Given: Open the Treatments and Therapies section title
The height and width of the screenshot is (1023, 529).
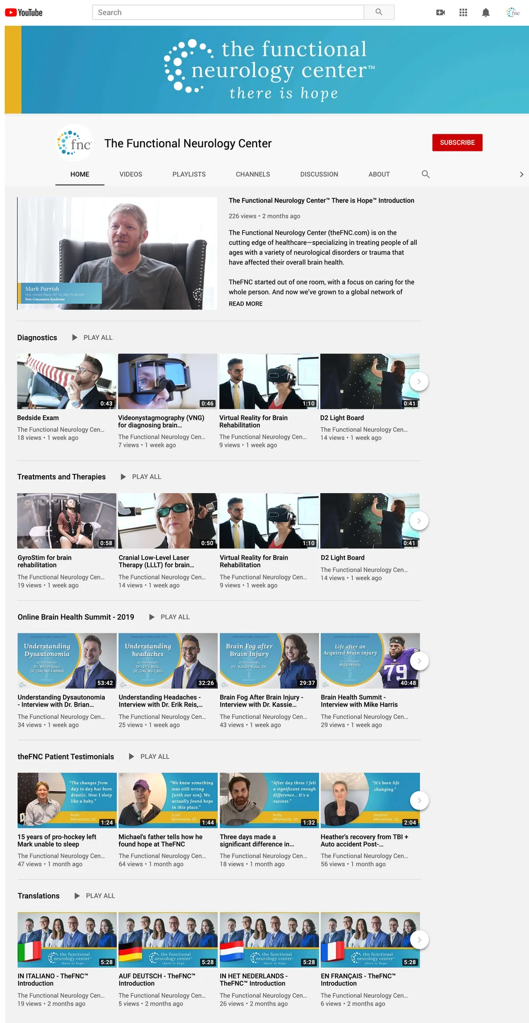Looking at the screenshot, I should tap(61, 477).
